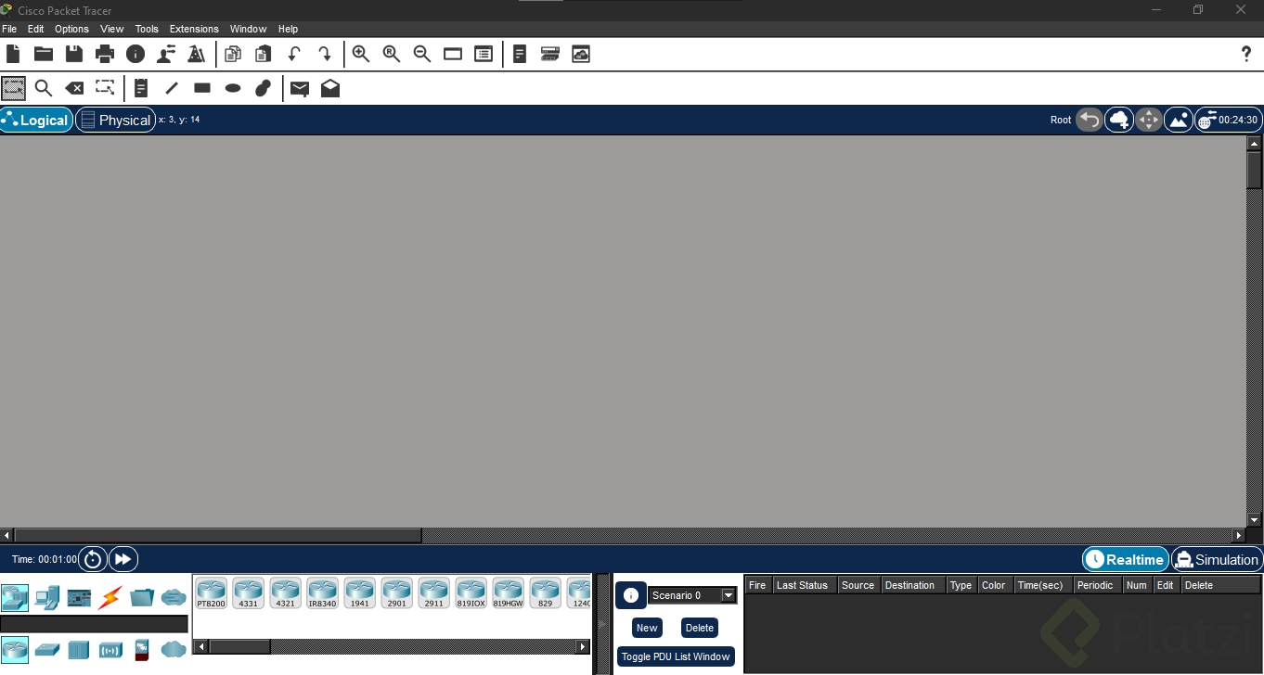Print using the printer icon
This screenshot has width=1264, height=675.
click(x=105, y=54)
